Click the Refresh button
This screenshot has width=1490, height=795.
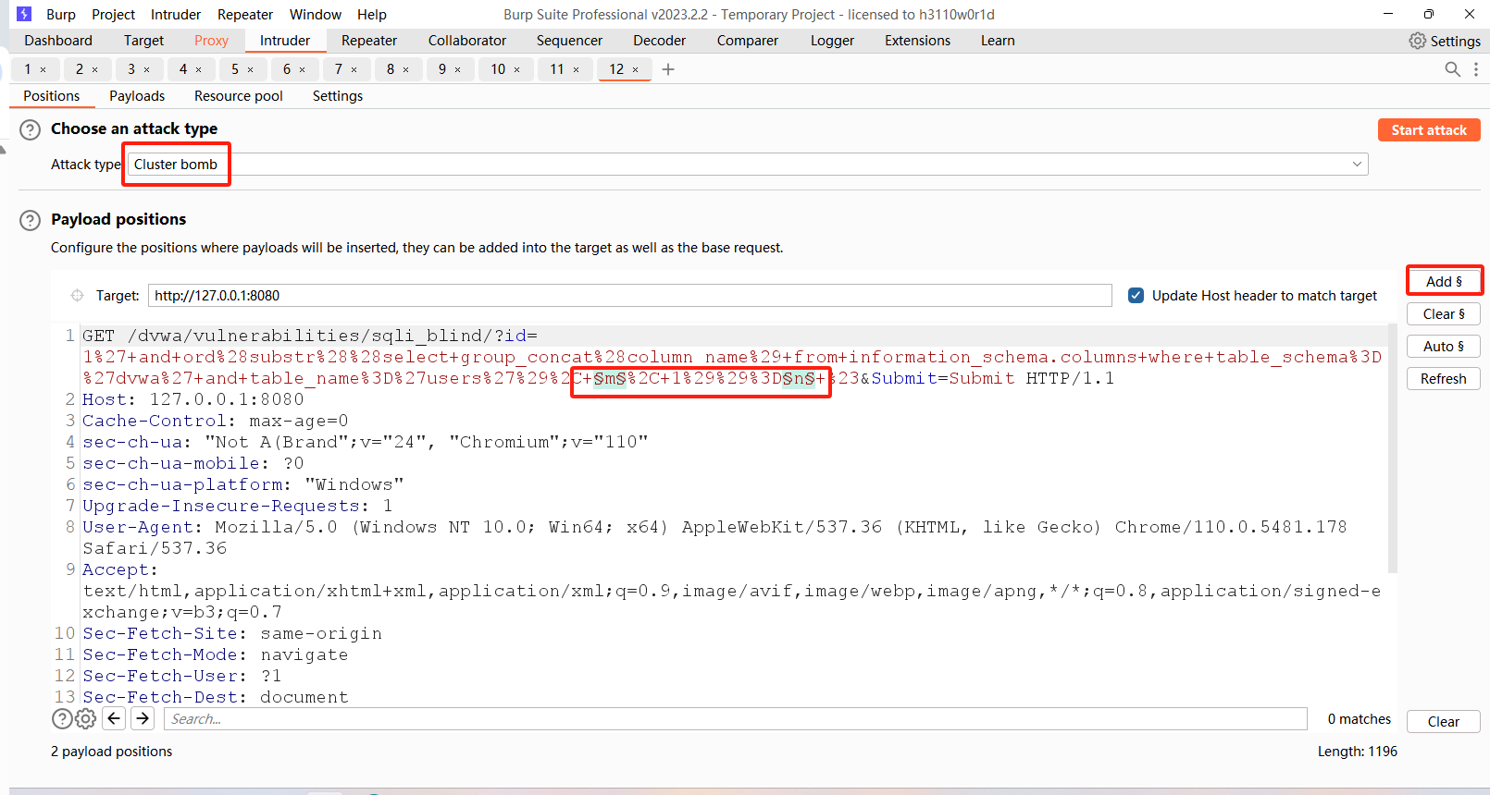[1444, 379]
